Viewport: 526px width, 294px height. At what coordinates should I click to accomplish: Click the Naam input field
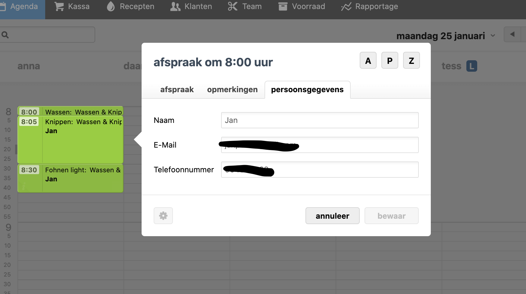point(320,120)
